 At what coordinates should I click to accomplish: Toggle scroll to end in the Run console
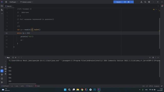[x=6, y=69]
